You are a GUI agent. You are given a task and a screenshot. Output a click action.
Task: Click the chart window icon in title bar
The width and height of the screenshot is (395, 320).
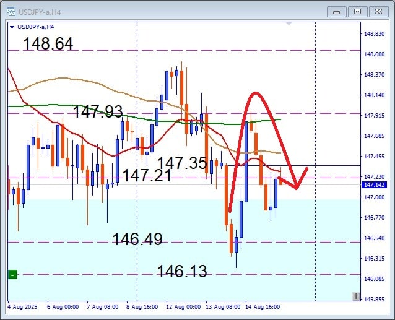click(x=11, y=12)
